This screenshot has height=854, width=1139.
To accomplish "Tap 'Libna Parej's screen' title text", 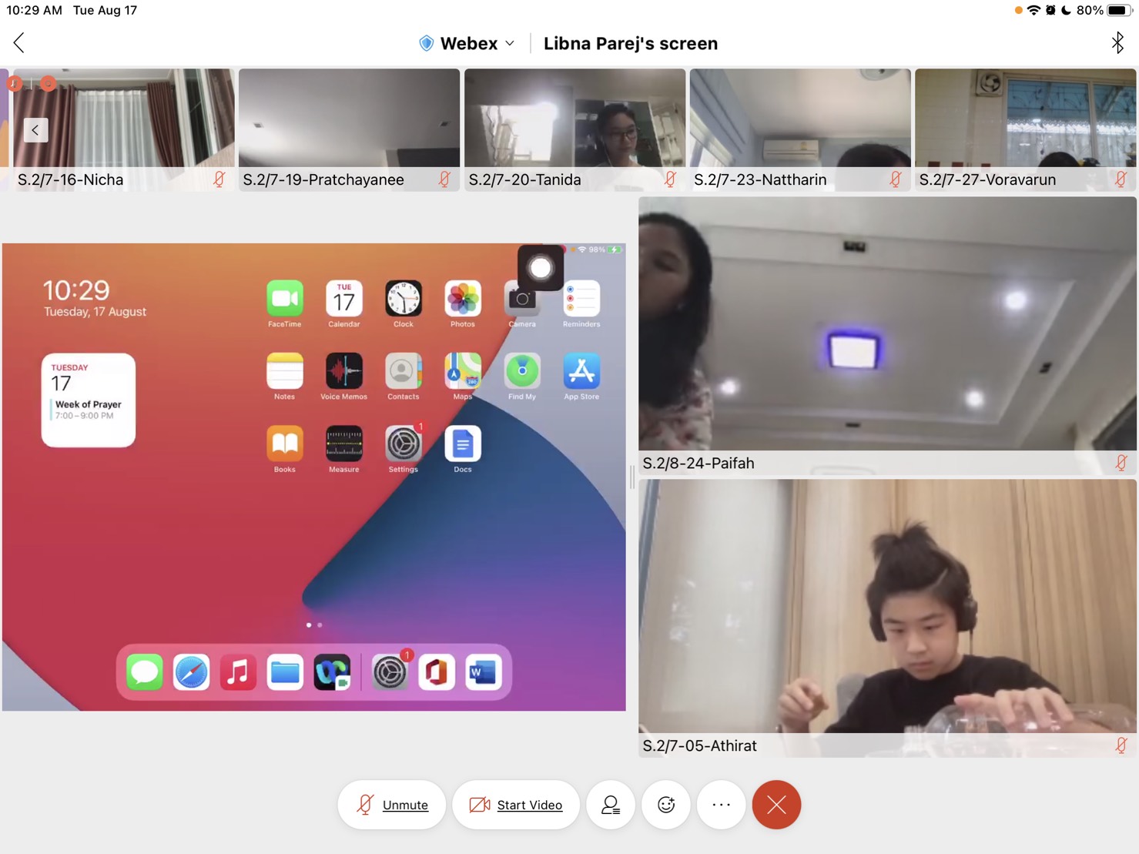I will pyautogui.click(x=631, y=44).
